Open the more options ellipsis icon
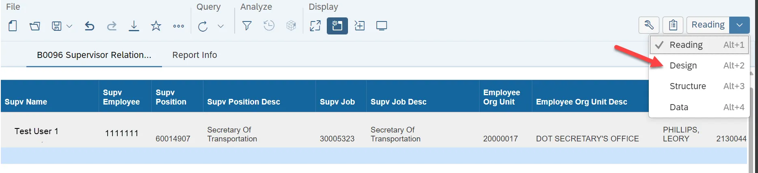 coord(178,26)
